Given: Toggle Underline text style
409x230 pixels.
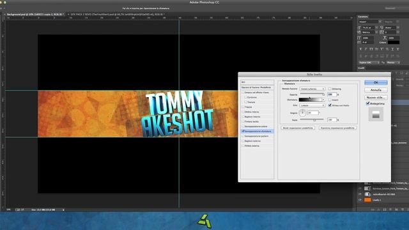Looking at the screenshot, I should click(392, 49).
